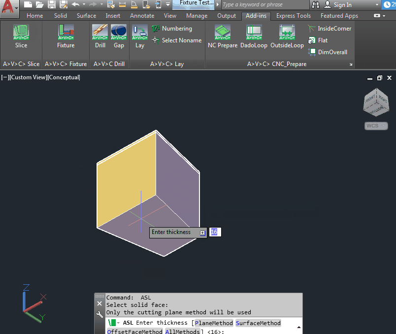Click the Select Noname command
This screenshot has width=396, height=334.
click(x=177, y=40)
